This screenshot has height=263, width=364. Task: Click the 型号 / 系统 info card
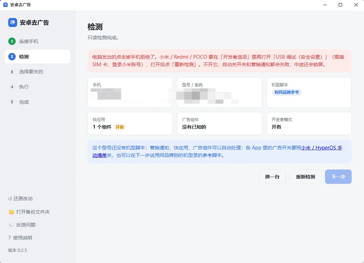[220, 92]
